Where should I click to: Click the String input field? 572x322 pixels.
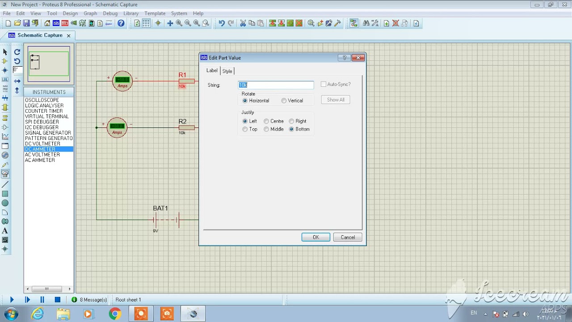pos(276,85)
